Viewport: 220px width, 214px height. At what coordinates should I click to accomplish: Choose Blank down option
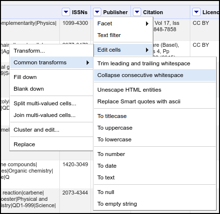[x=52, y=89]
